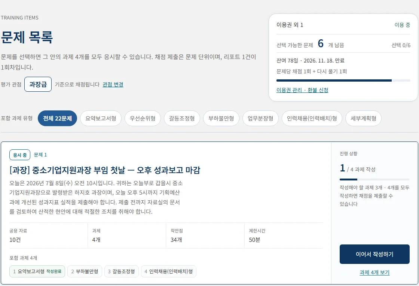419x286 pixels.
Task: Click the 1/4 과제 작성 progress bar
Action: coord(374,179)
